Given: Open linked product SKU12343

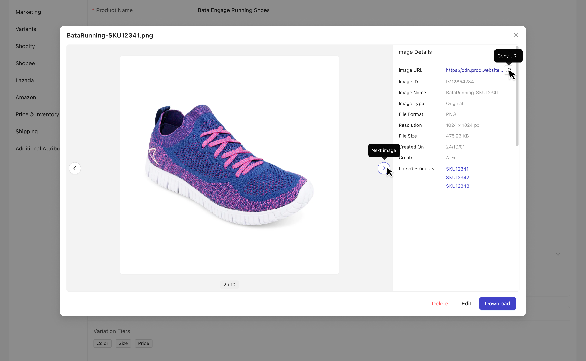Looking at the screenshot, I should [x=457, y=186].
